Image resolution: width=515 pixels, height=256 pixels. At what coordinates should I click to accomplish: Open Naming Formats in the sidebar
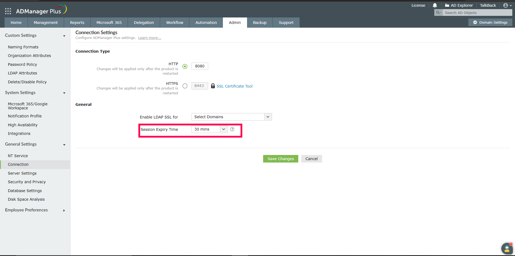pyautogui.click(x=23, y=47)
